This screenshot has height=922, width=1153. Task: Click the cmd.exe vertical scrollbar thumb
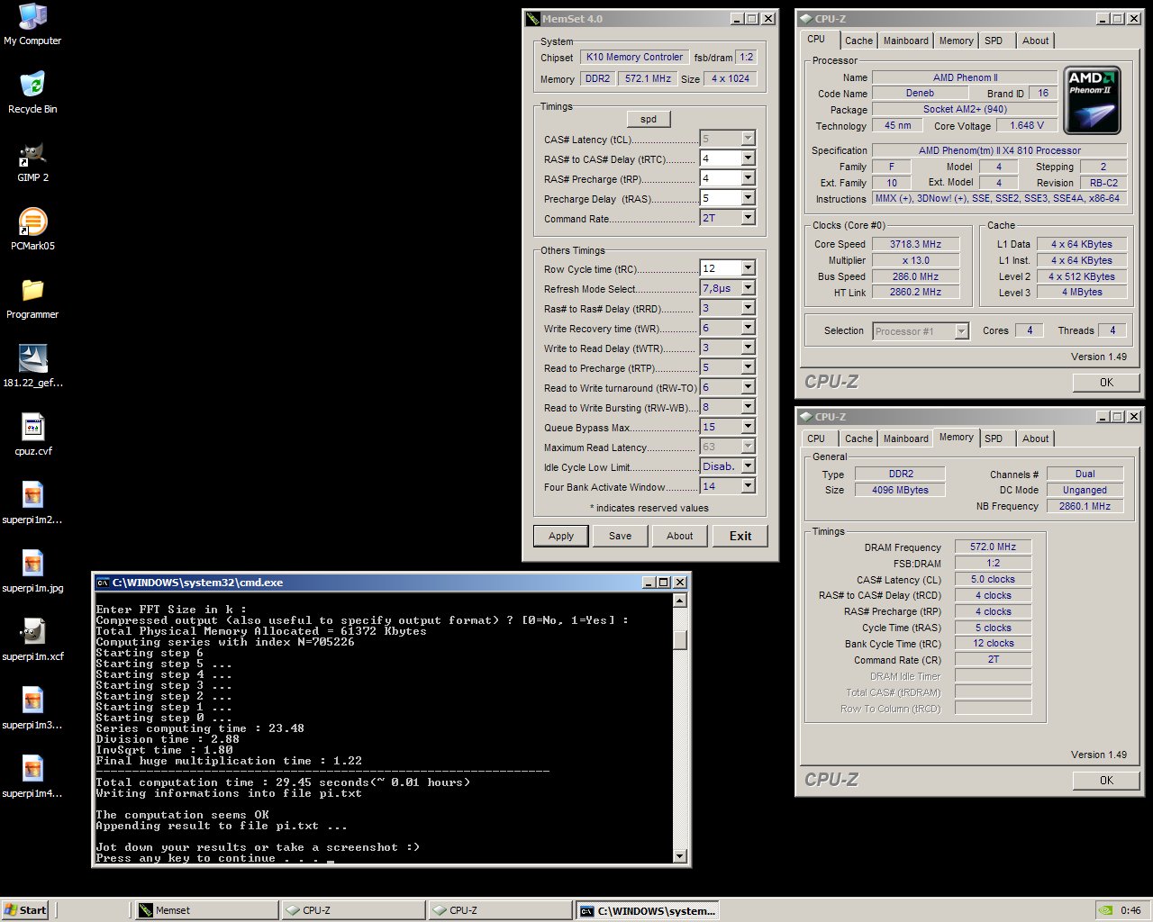coord(680,639)
